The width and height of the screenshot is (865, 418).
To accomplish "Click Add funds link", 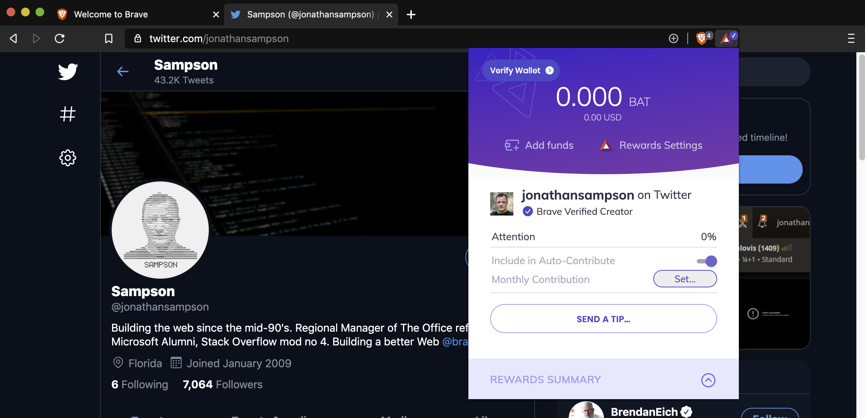I will 539,146.
